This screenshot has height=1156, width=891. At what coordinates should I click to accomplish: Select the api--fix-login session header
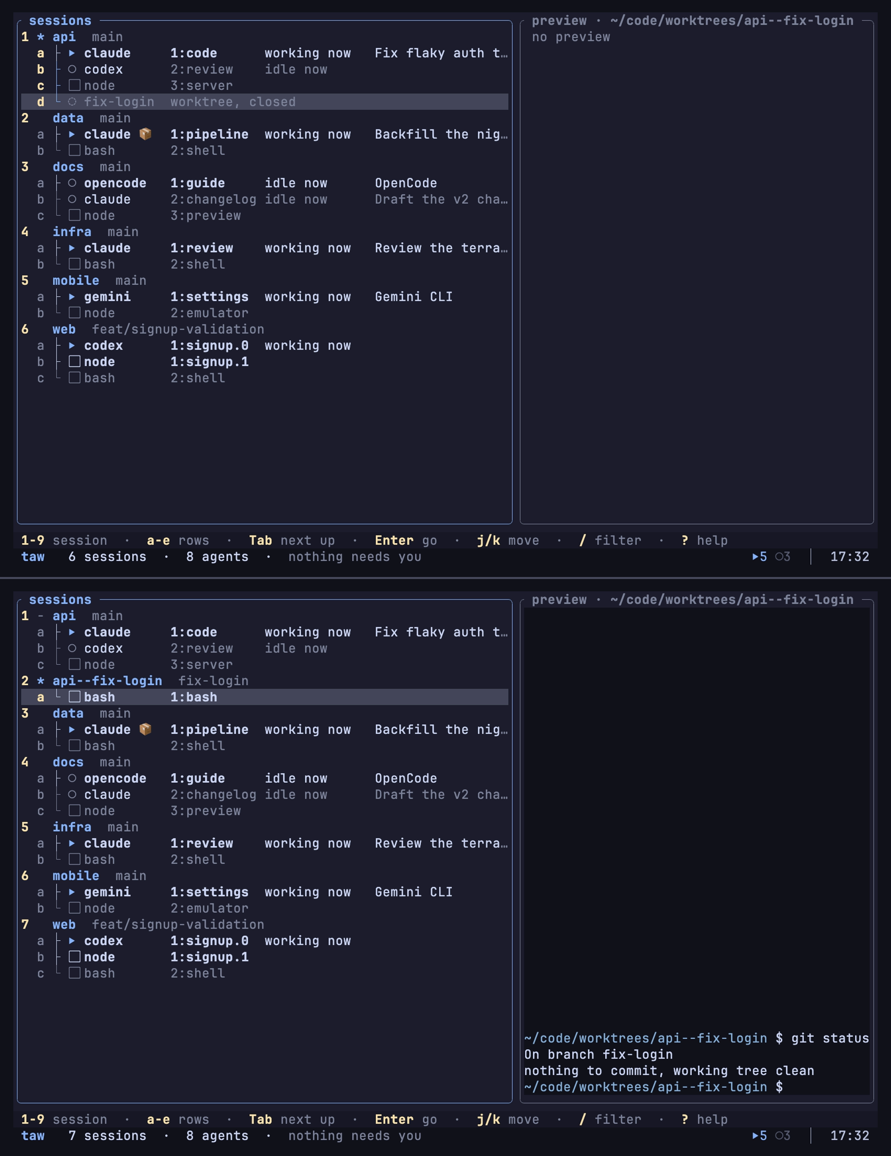click(x=264, y=681)
